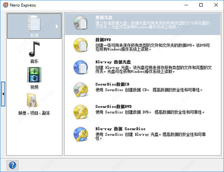224x172 pixels.
Task: Click the Blu-ray 数据 SecurDisc blue key icon
Action: tap(81, 134)
